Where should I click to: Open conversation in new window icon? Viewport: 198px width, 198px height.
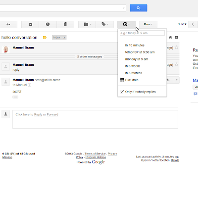(176, 38)
